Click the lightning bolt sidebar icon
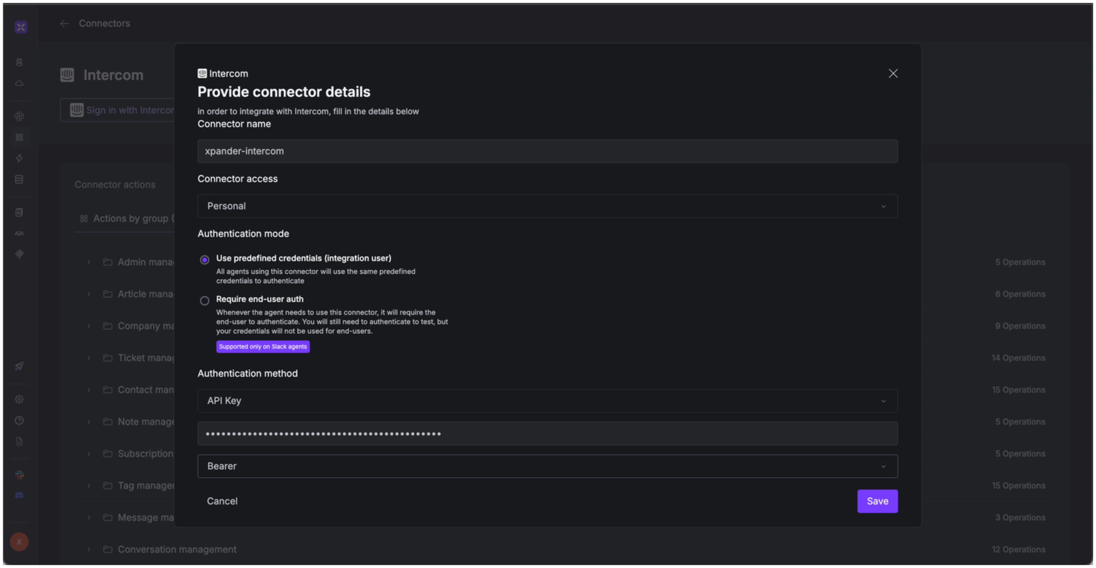This screenshot has width=1096, height=568. coord(19,158)
